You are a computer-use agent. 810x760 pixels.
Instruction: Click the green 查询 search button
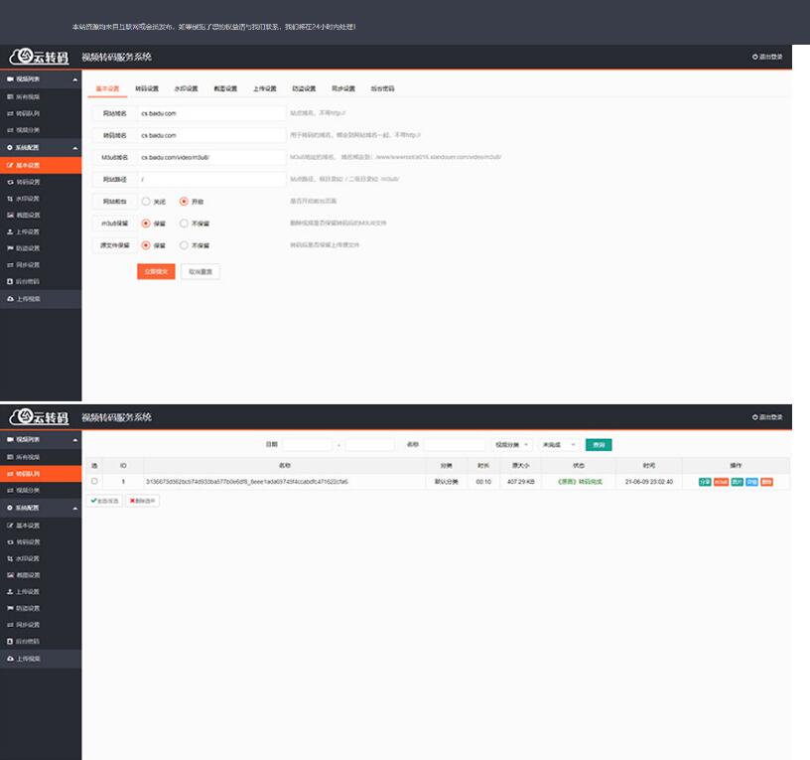coord(599,445)
